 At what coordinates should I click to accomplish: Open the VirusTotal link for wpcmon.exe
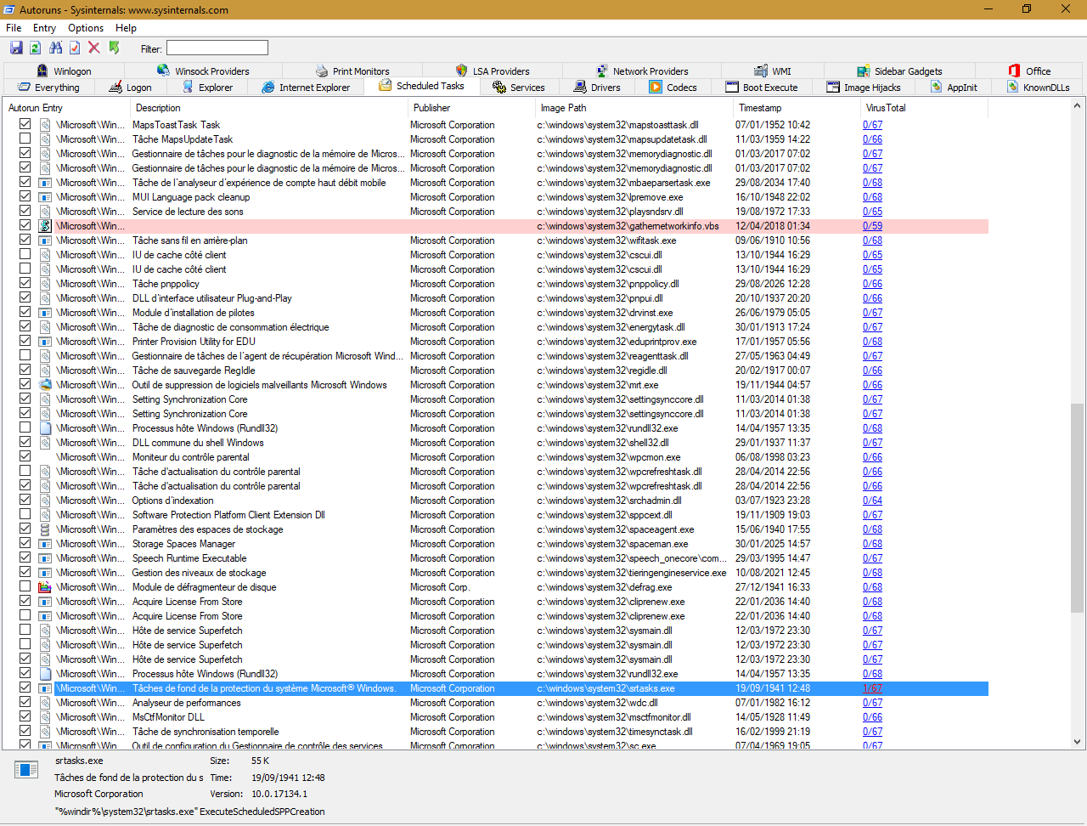[872, 457]
